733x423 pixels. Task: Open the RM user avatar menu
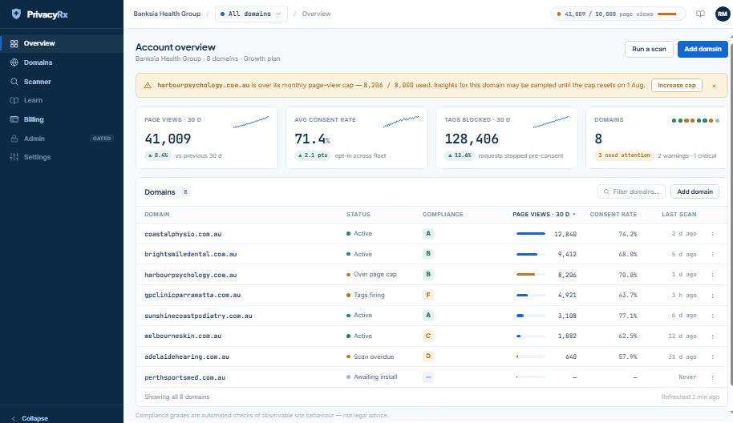tap(723, 14)
